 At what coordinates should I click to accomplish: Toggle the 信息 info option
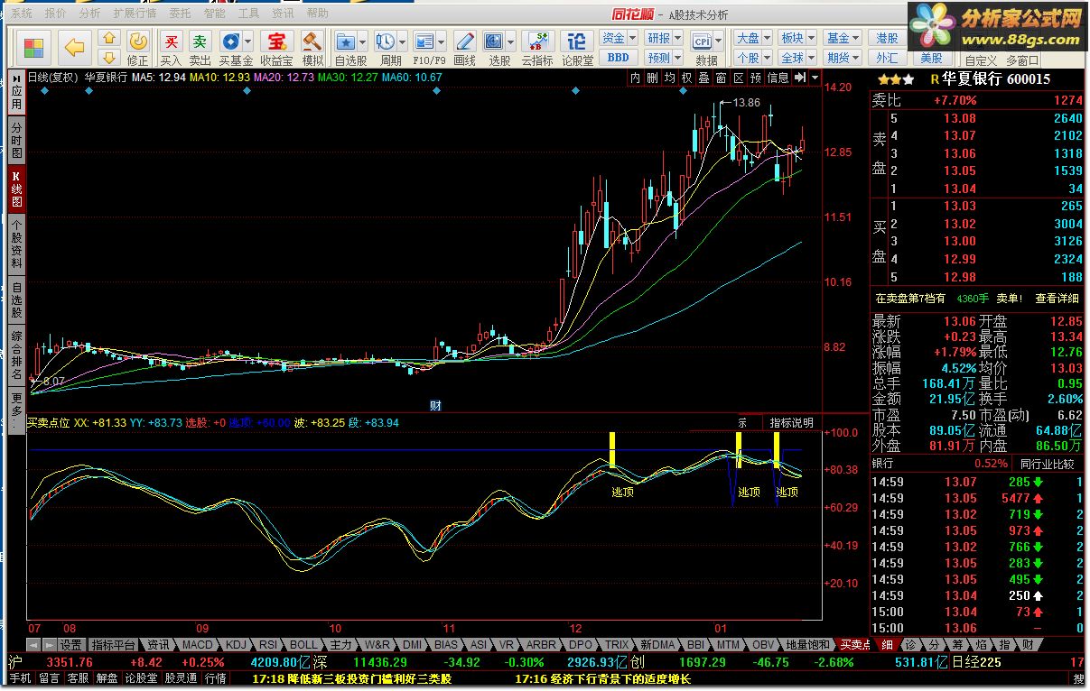778,78
